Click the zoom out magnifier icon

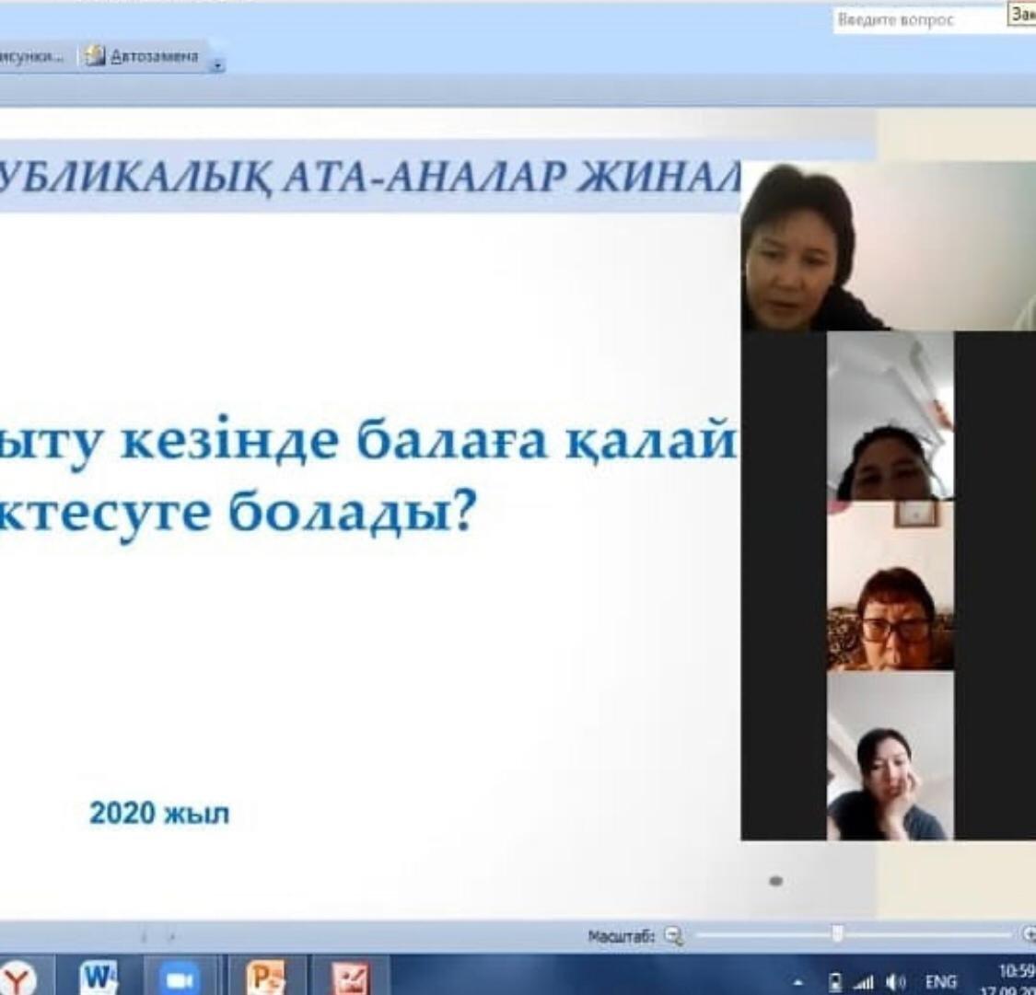tap(674, 936)
